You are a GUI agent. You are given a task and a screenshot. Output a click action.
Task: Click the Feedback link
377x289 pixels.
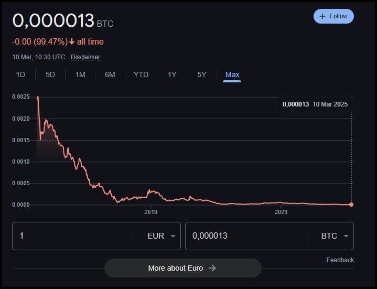(x=340, y=260)
